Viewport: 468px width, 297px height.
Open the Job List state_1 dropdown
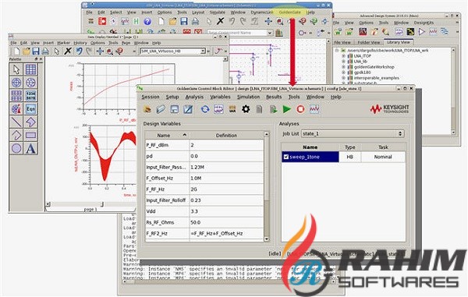(x=353, y=133)
